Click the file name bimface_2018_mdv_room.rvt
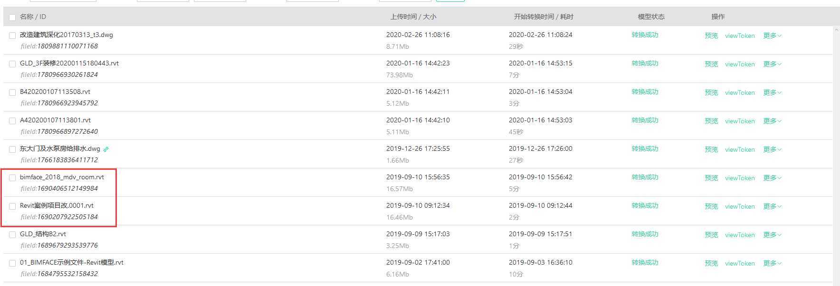The height and width of the screenshot is (286, 840). click(x=62, y=177)
